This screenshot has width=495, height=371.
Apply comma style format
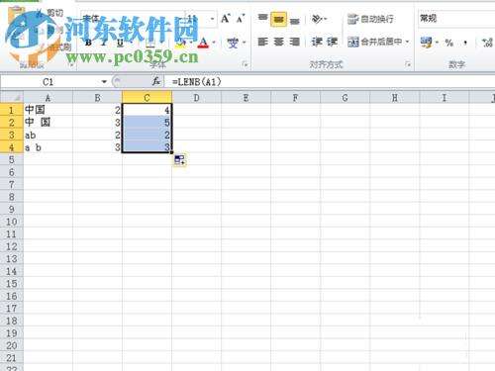pyautogui.click(x=465, y=43)
